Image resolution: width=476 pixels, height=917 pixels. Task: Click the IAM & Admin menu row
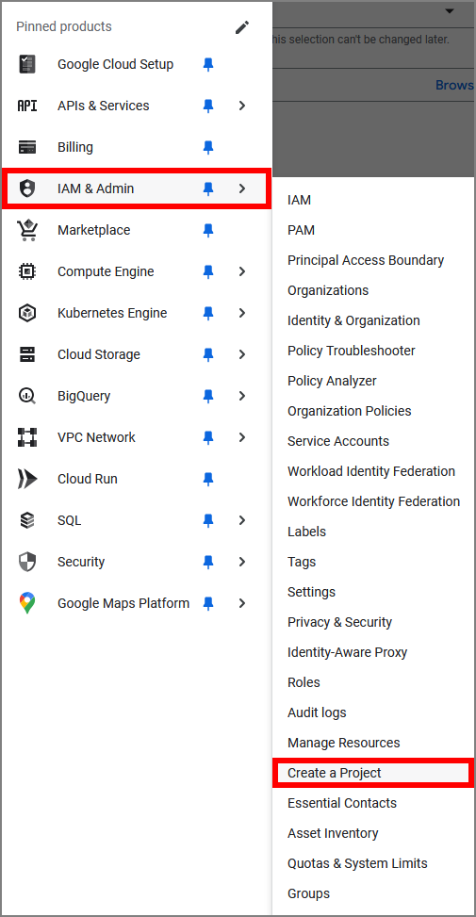coord(137,188)
